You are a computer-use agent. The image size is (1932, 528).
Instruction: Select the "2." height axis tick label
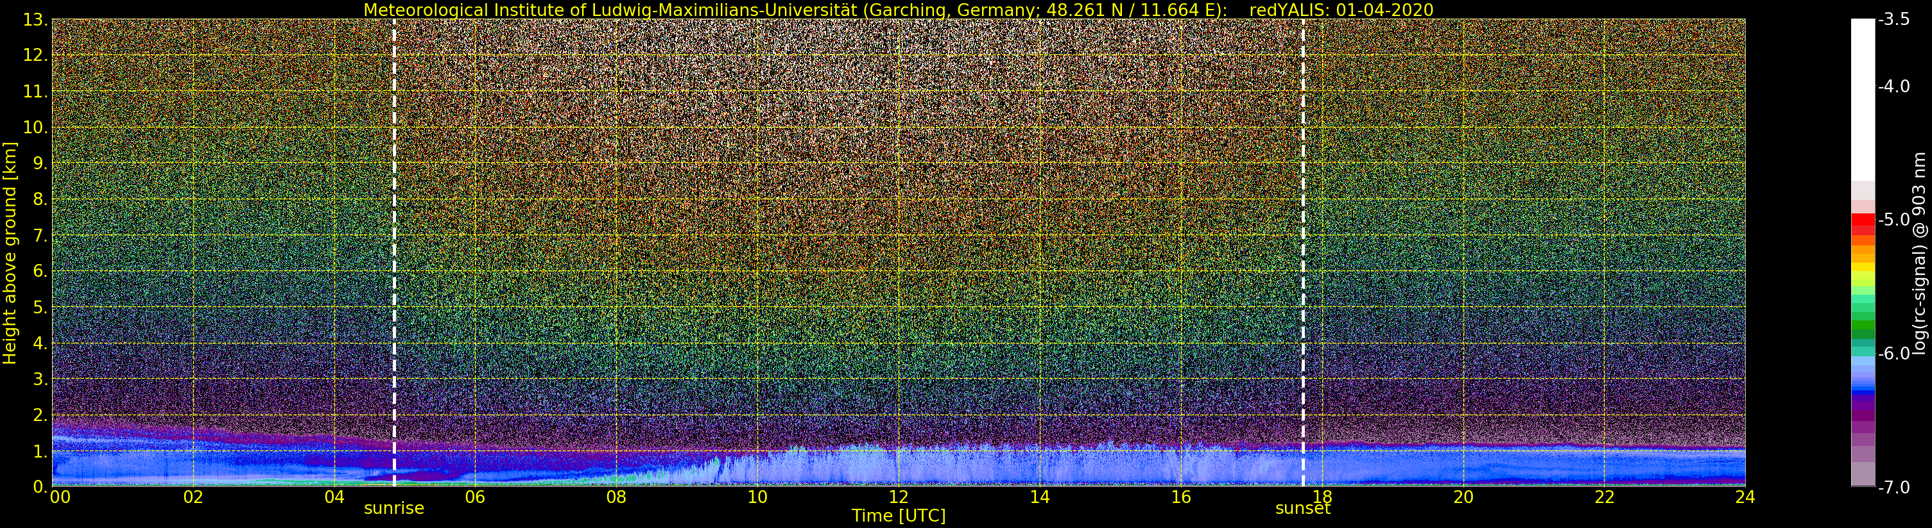pyautogui.click(x=40, y=416)
